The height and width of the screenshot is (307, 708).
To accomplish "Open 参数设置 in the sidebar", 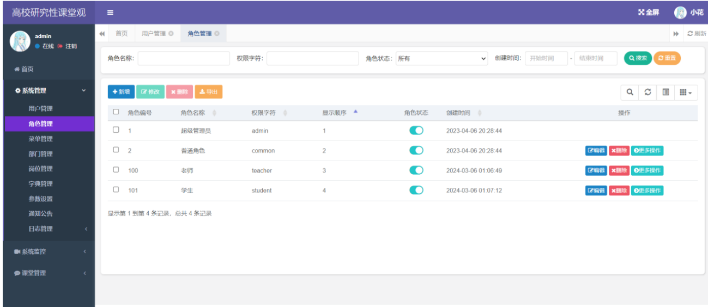I will pos(41,199).
